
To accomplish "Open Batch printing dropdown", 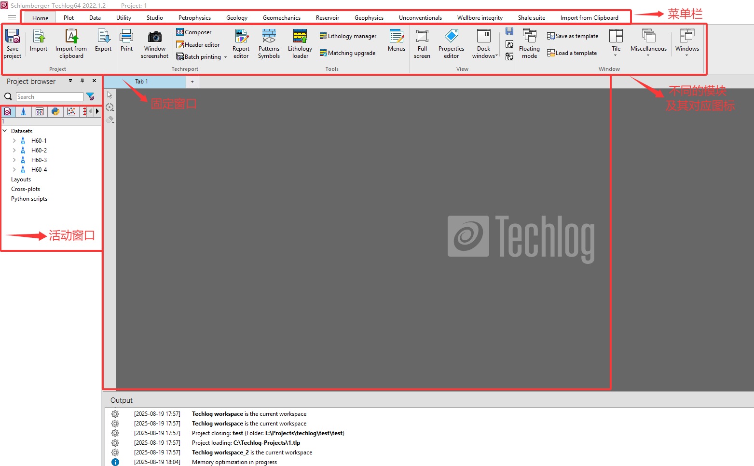I will coord(225,57).
